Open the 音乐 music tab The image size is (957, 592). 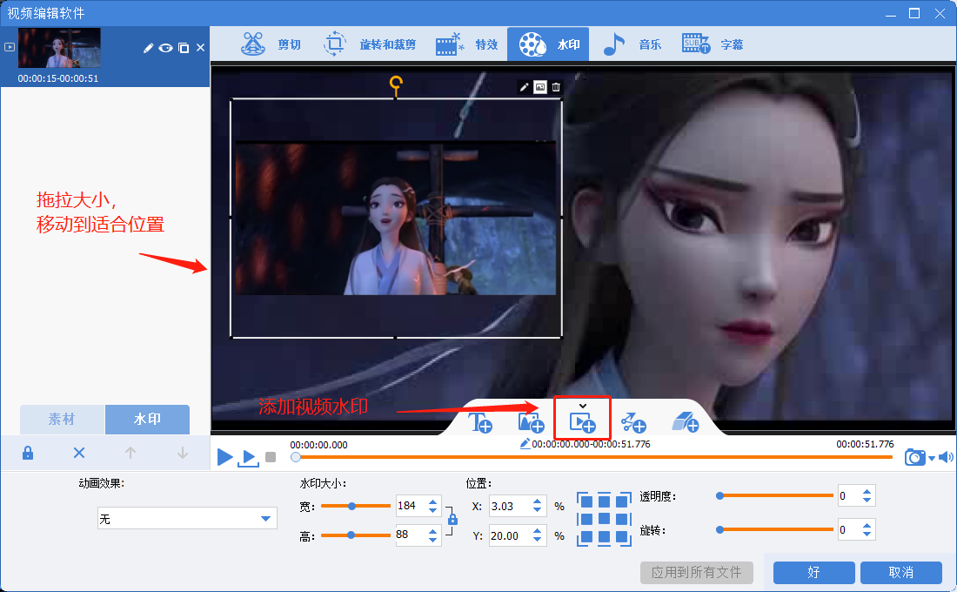pyautogui.click(x=632, y=44)
